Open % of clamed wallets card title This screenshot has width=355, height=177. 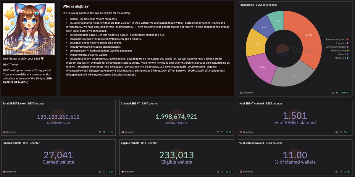point(251,143)
